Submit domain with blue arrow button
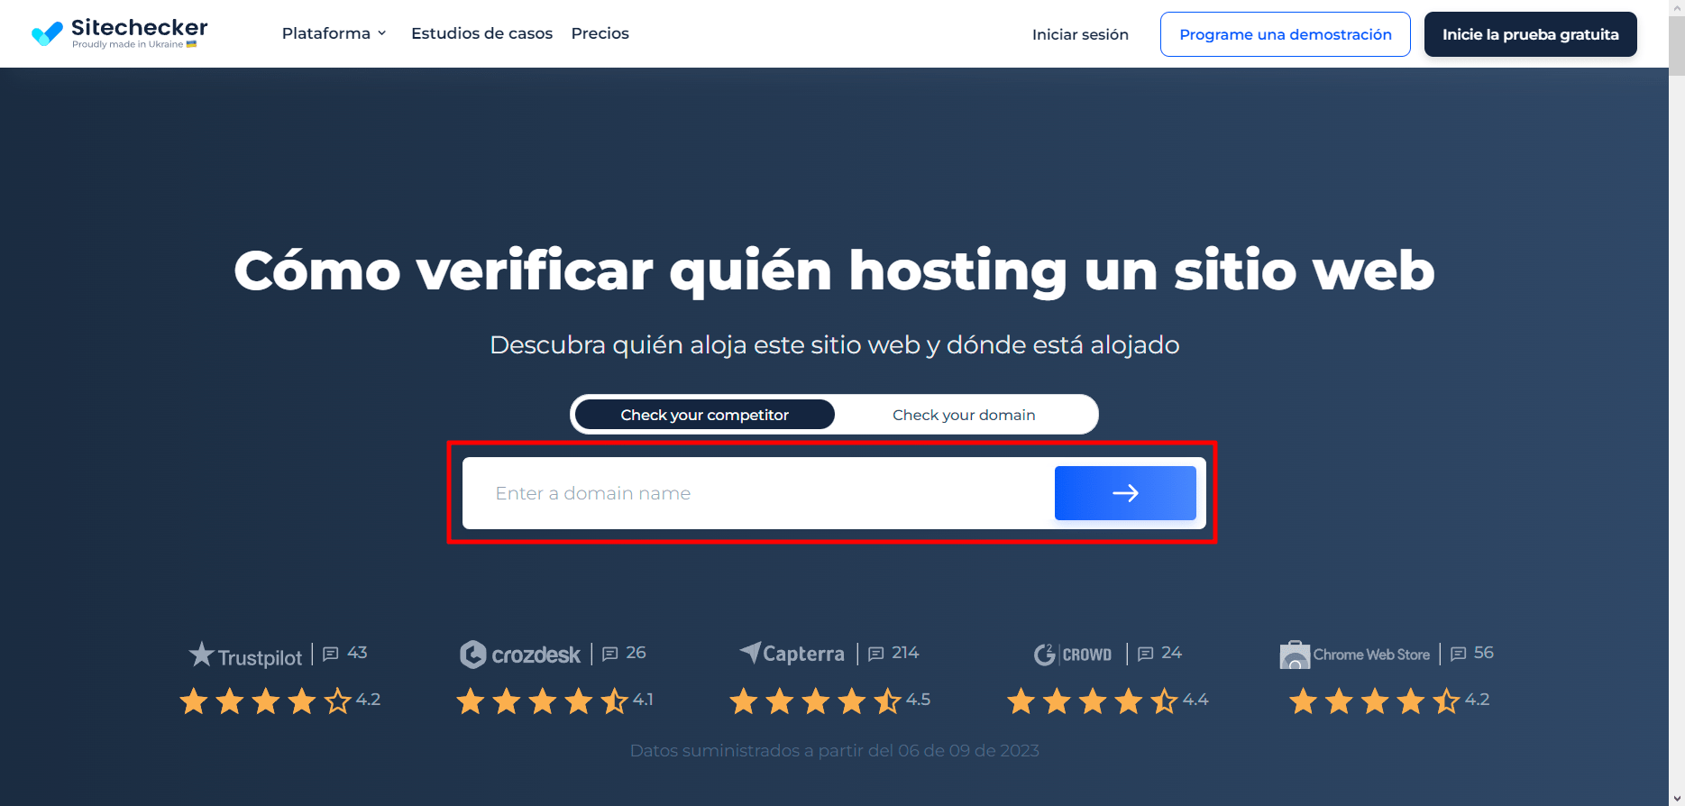The image size is (1685, 806). coord(1125,493)
